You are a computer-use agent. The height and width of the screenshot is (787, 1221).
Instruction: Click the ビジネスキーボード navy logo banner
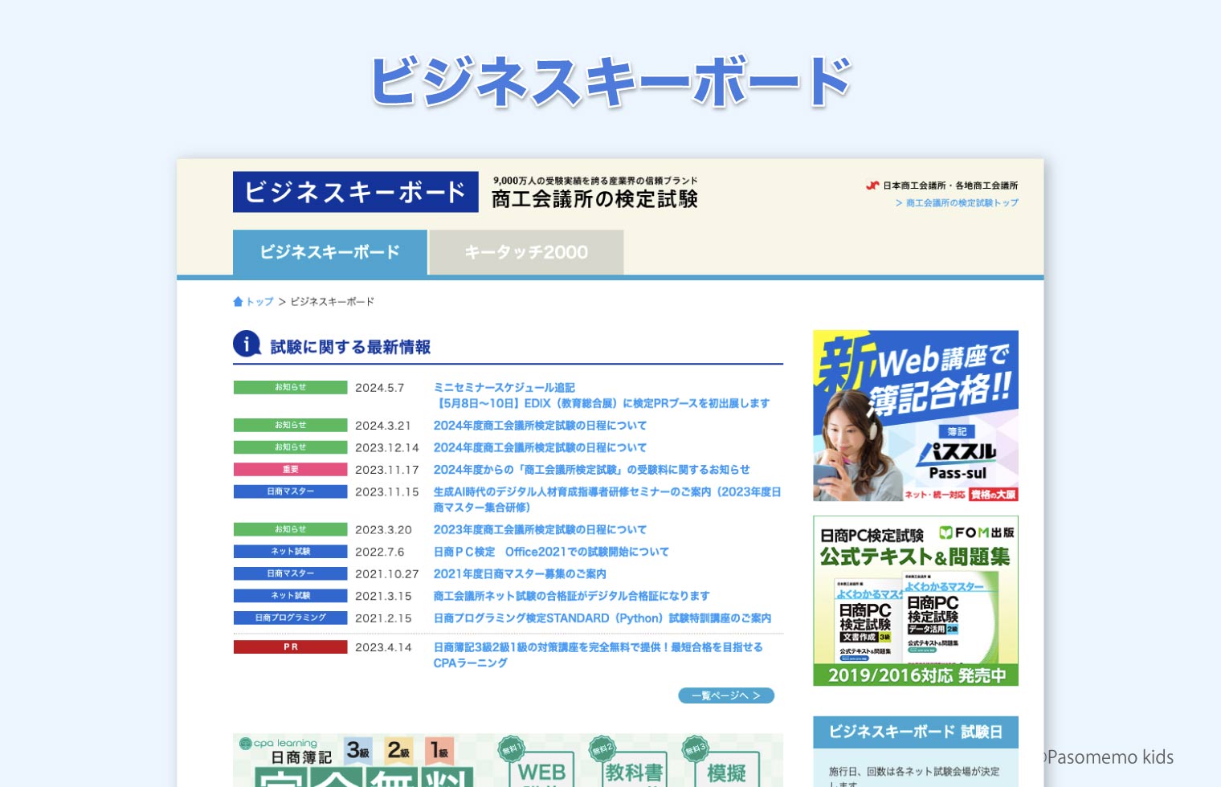[355, 192]
